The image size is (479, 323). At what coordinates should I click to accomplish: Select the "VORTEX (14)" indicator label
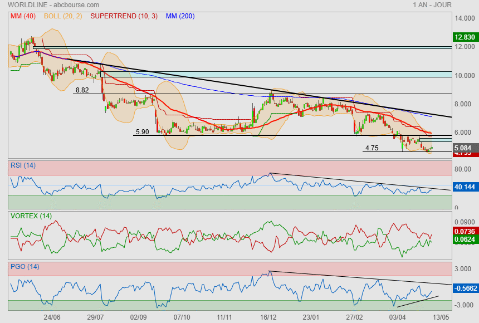tap(31, 216)
